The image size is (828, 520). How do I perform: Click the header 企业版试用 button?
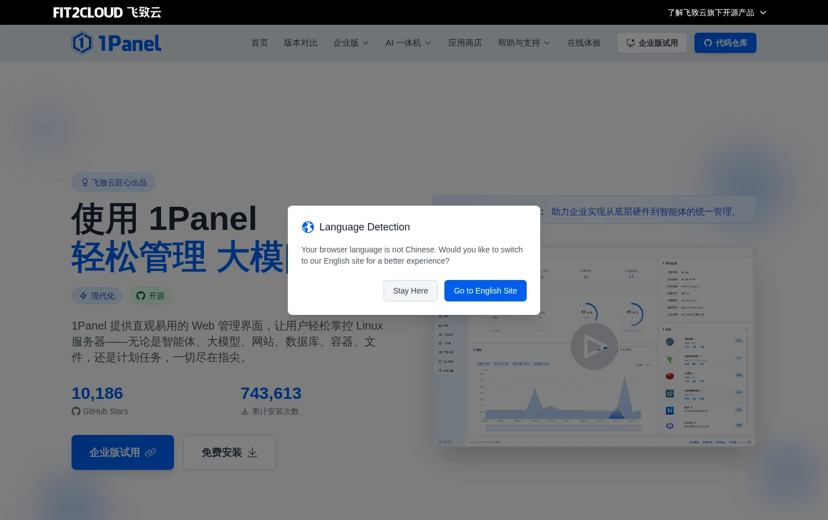click(x=652, y=43)
